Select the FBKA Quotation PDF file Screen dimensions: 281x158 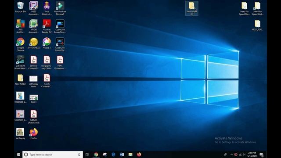pos(60,62)
